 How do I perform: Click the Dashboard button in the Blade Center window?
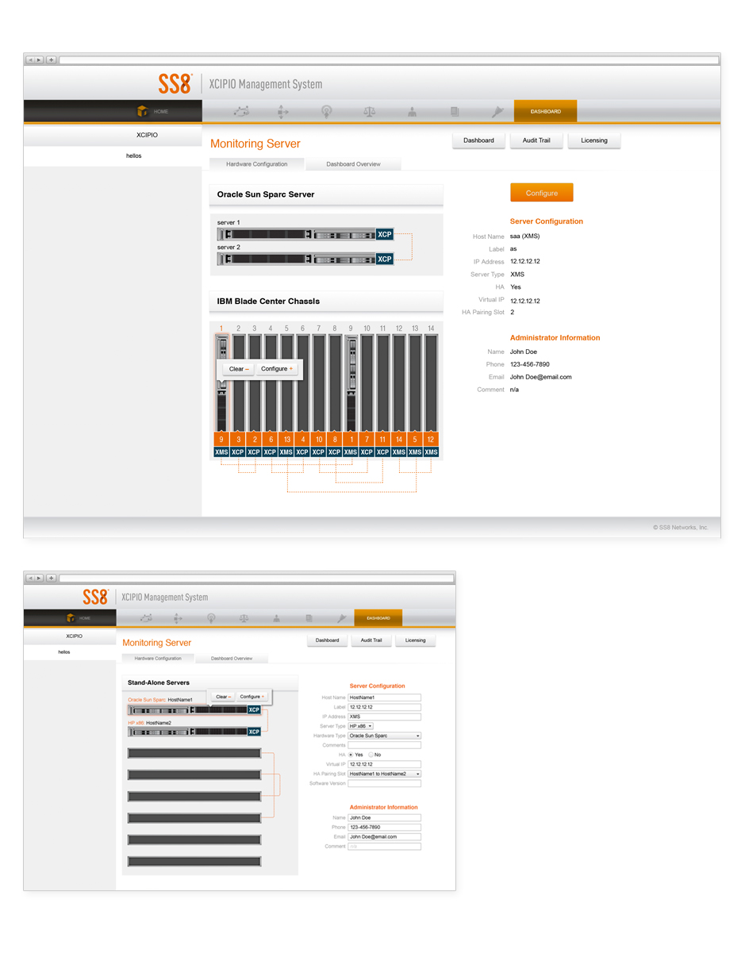tap(478, 140)
